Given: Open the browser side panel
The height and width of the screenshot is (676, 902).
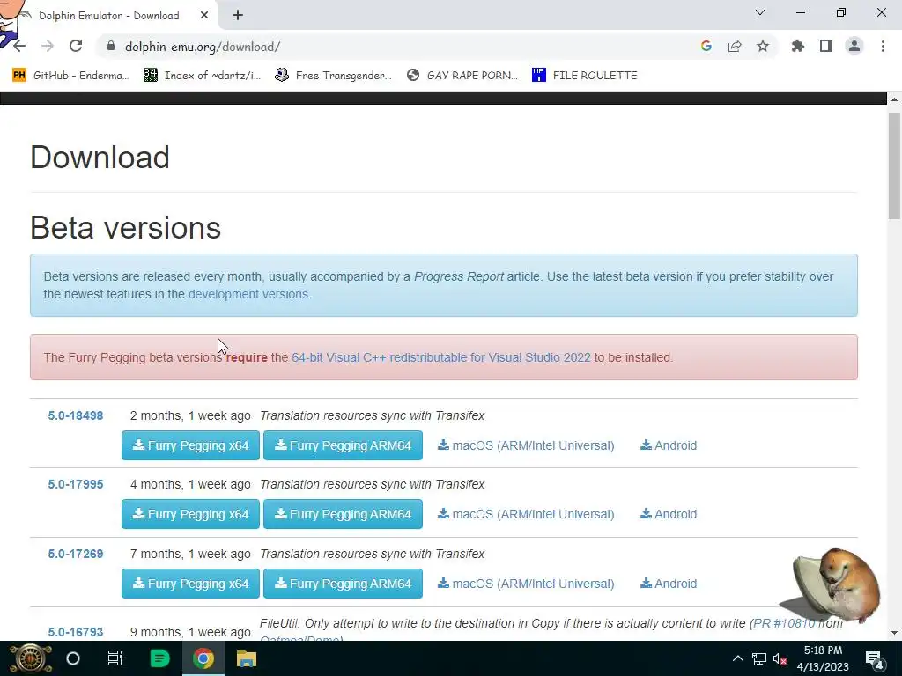Looking at the screenshot, I should [826, 47].
